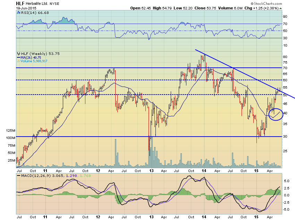Click the Volume 6.0M header value

pyautogui.click(x=230, y=8)
